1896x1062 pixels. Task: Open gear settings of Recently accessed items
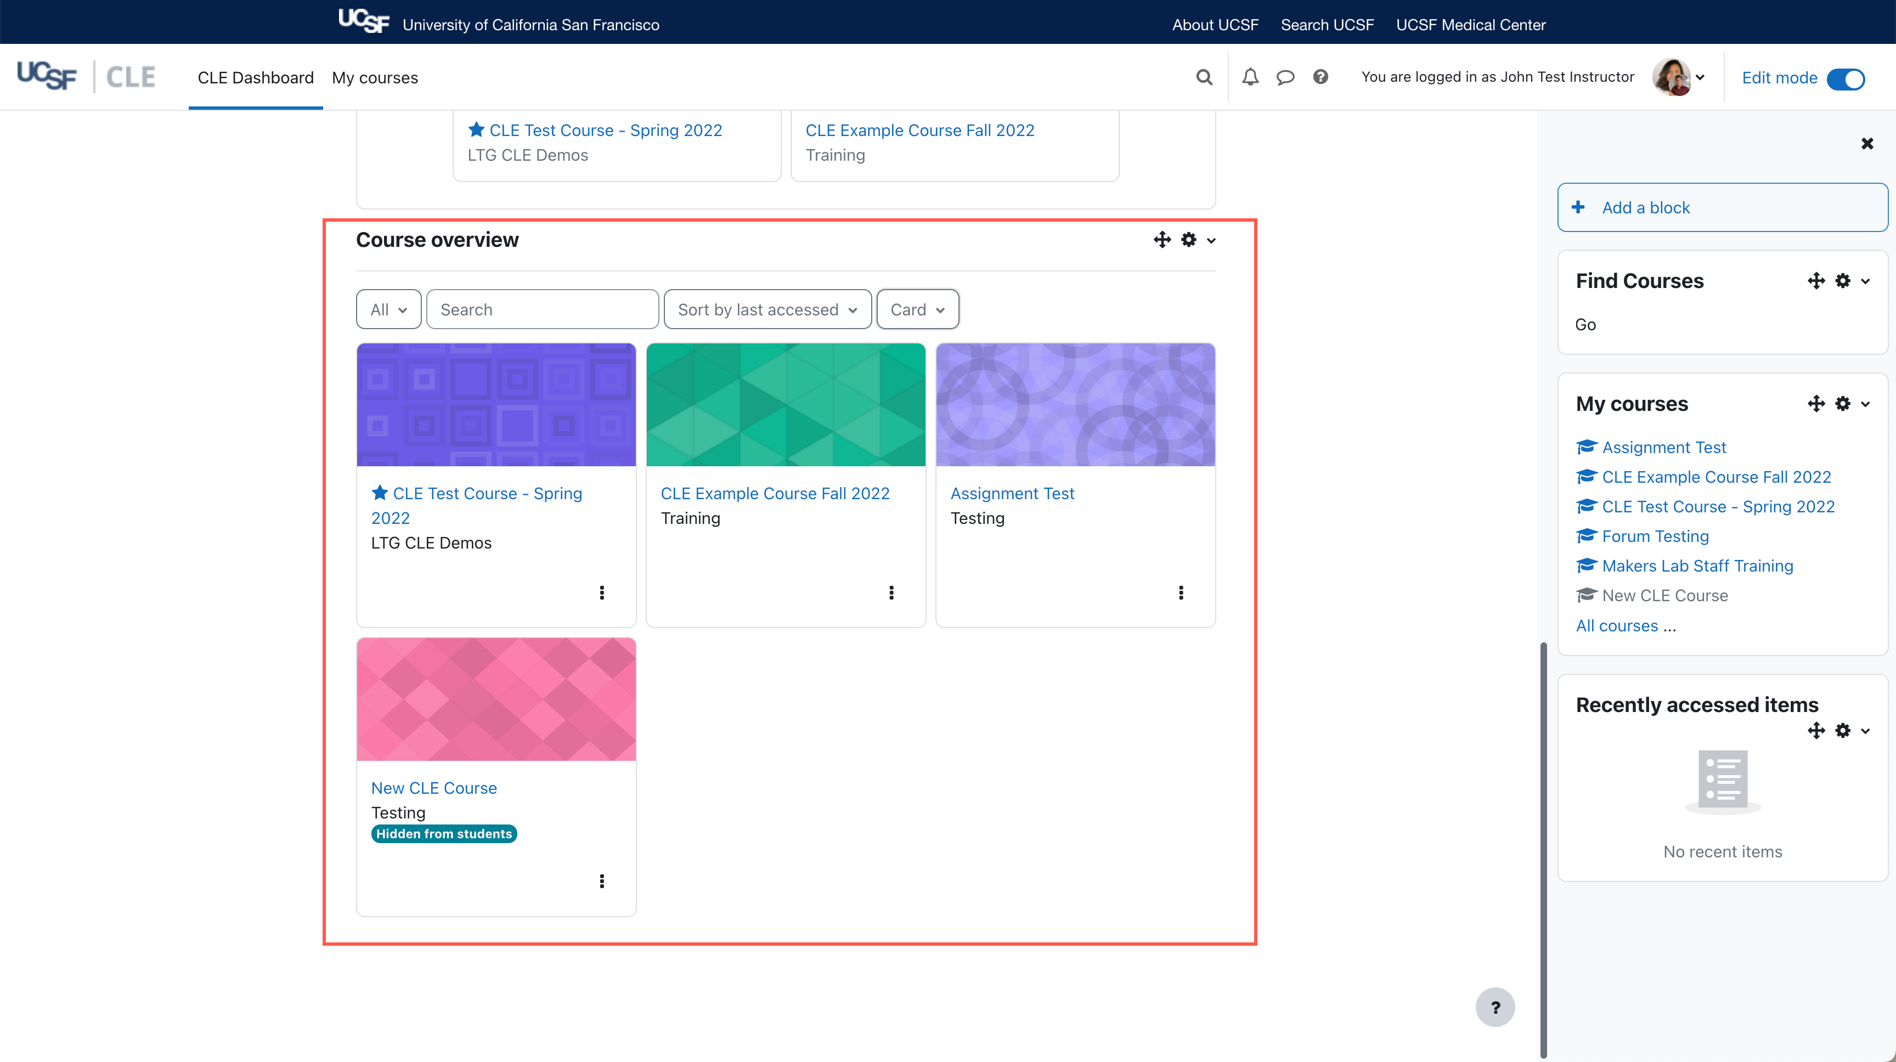click(1843, 730)
